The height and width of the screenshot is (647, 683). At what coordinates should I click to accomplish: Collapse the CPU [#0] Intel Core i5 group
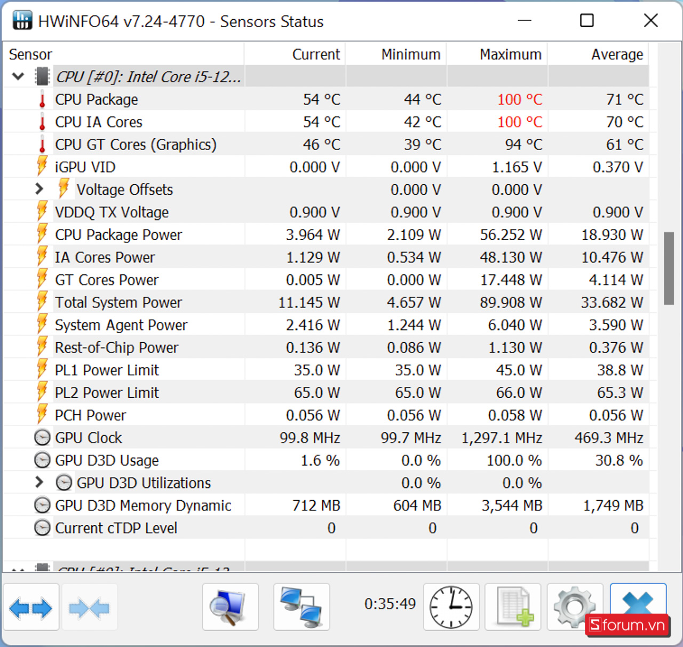(x=18, y=77)
